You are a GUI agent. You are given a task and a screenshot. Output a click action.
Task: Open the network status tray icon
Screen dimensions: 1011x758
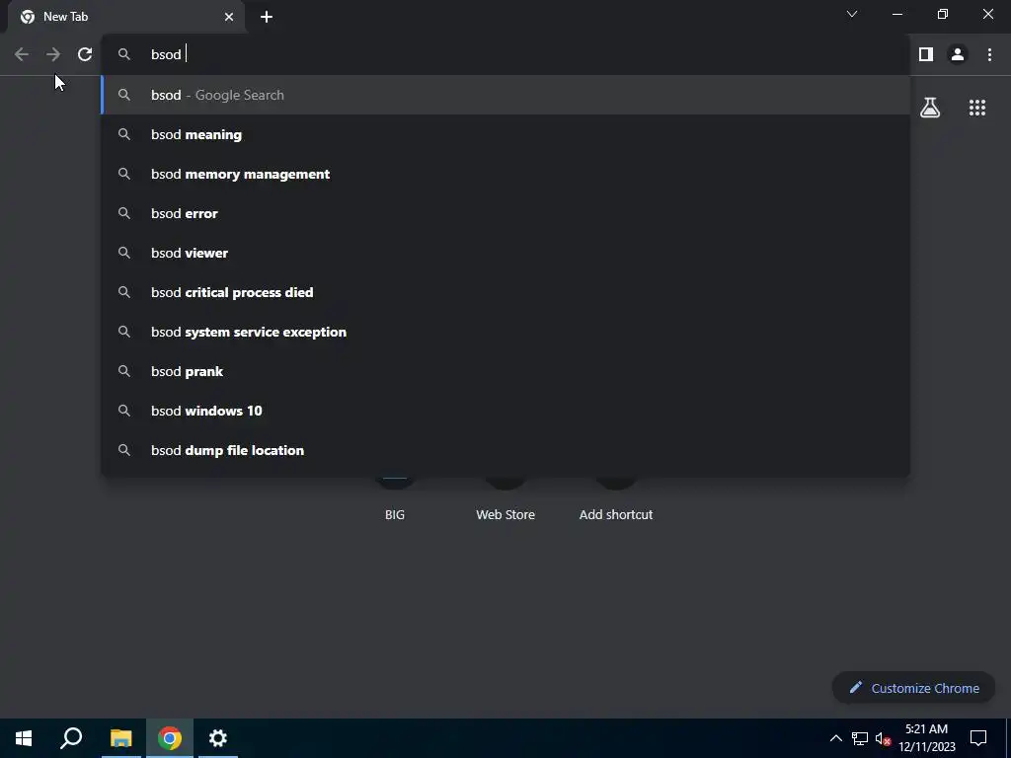[x=860, y=738]
